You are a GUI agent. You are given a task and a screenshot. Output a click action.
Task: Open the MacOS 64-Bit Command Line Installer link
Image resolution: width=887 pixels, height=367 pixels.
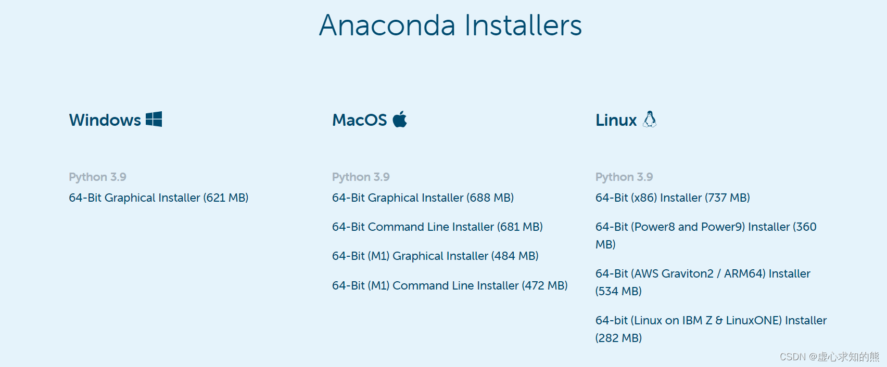[x=437, y=227]
